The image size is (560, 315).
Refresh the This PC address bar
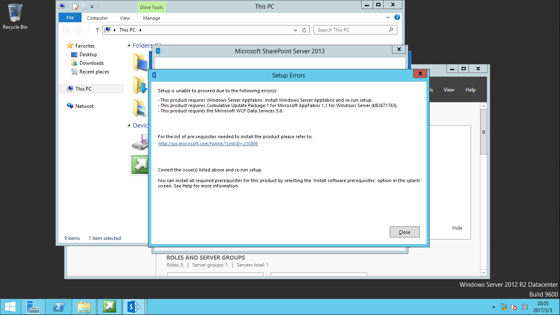pyautogui.click(x=304, y=30)
